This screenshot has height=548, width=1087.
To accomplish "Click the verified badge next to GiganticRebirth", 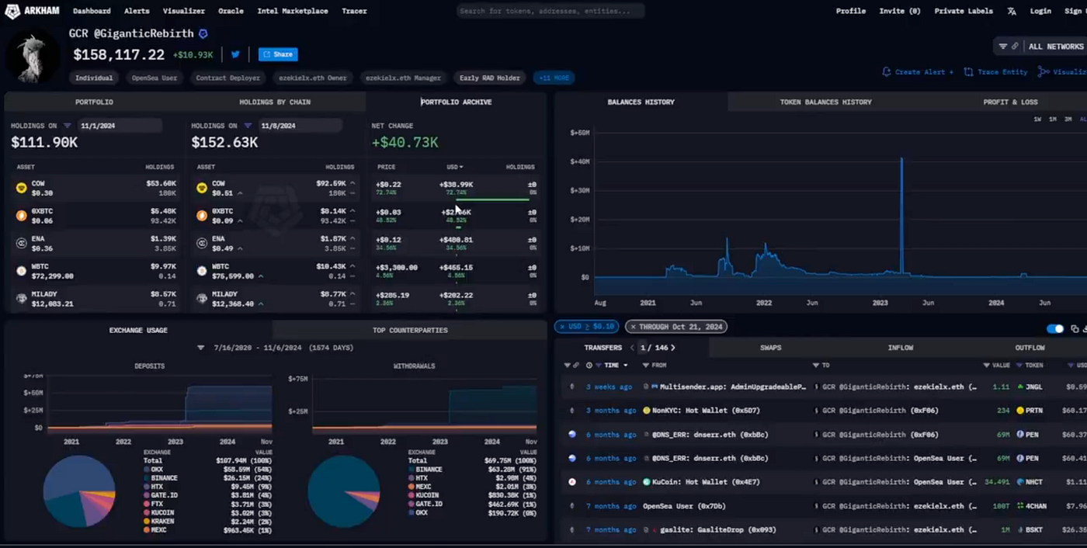I will (203, 34).
